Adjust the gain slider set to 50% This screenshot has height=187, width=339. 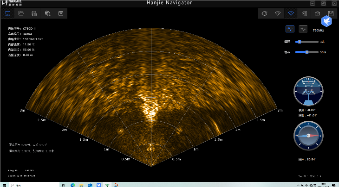point(307,52)
